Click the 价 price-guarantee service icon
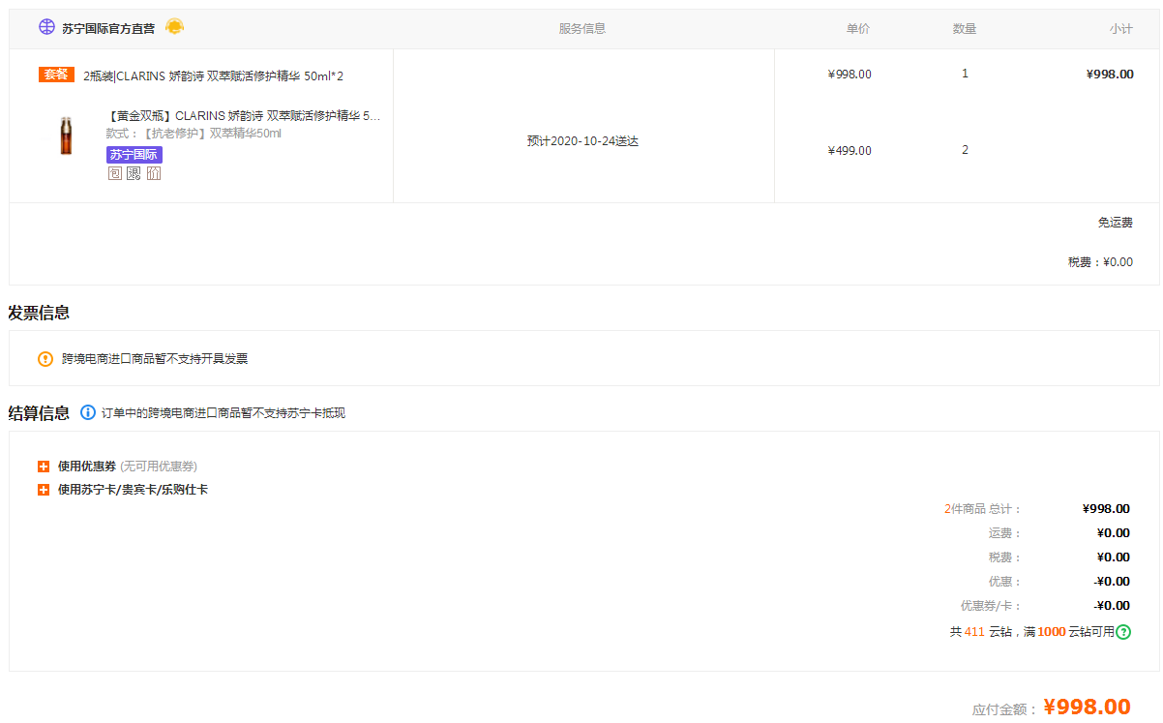 (154, 173)
